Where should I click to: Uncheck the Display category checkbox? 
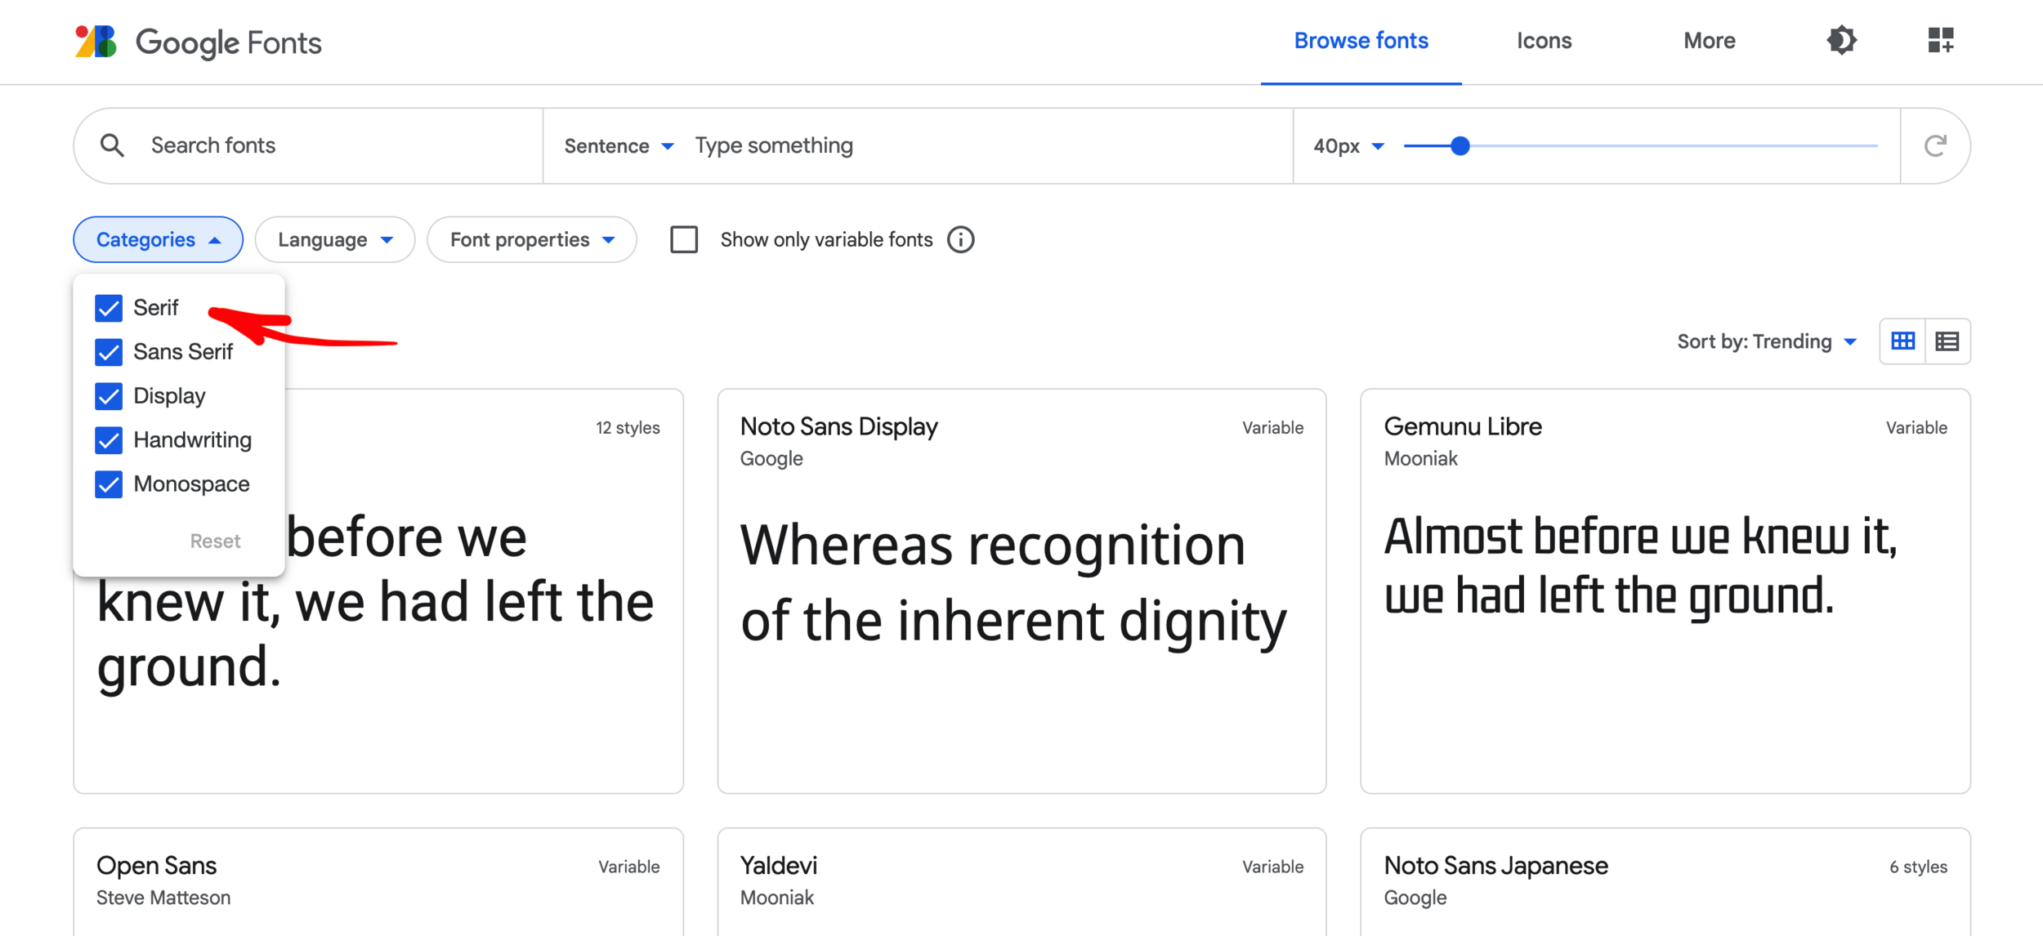coord(109,396)
